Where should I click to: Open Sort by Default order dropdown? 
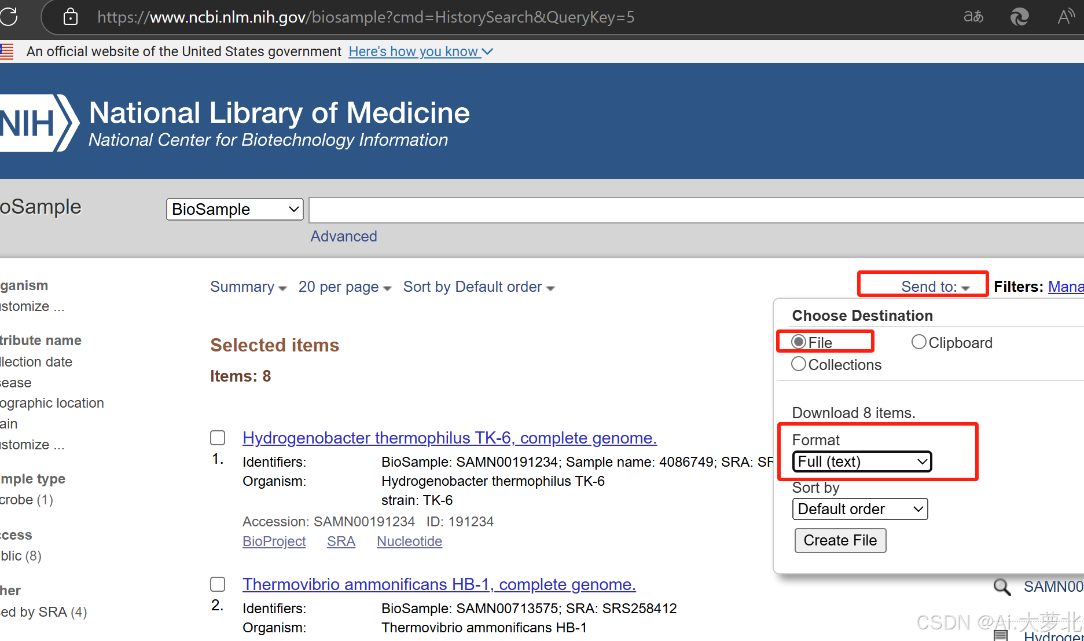(479, 287)
